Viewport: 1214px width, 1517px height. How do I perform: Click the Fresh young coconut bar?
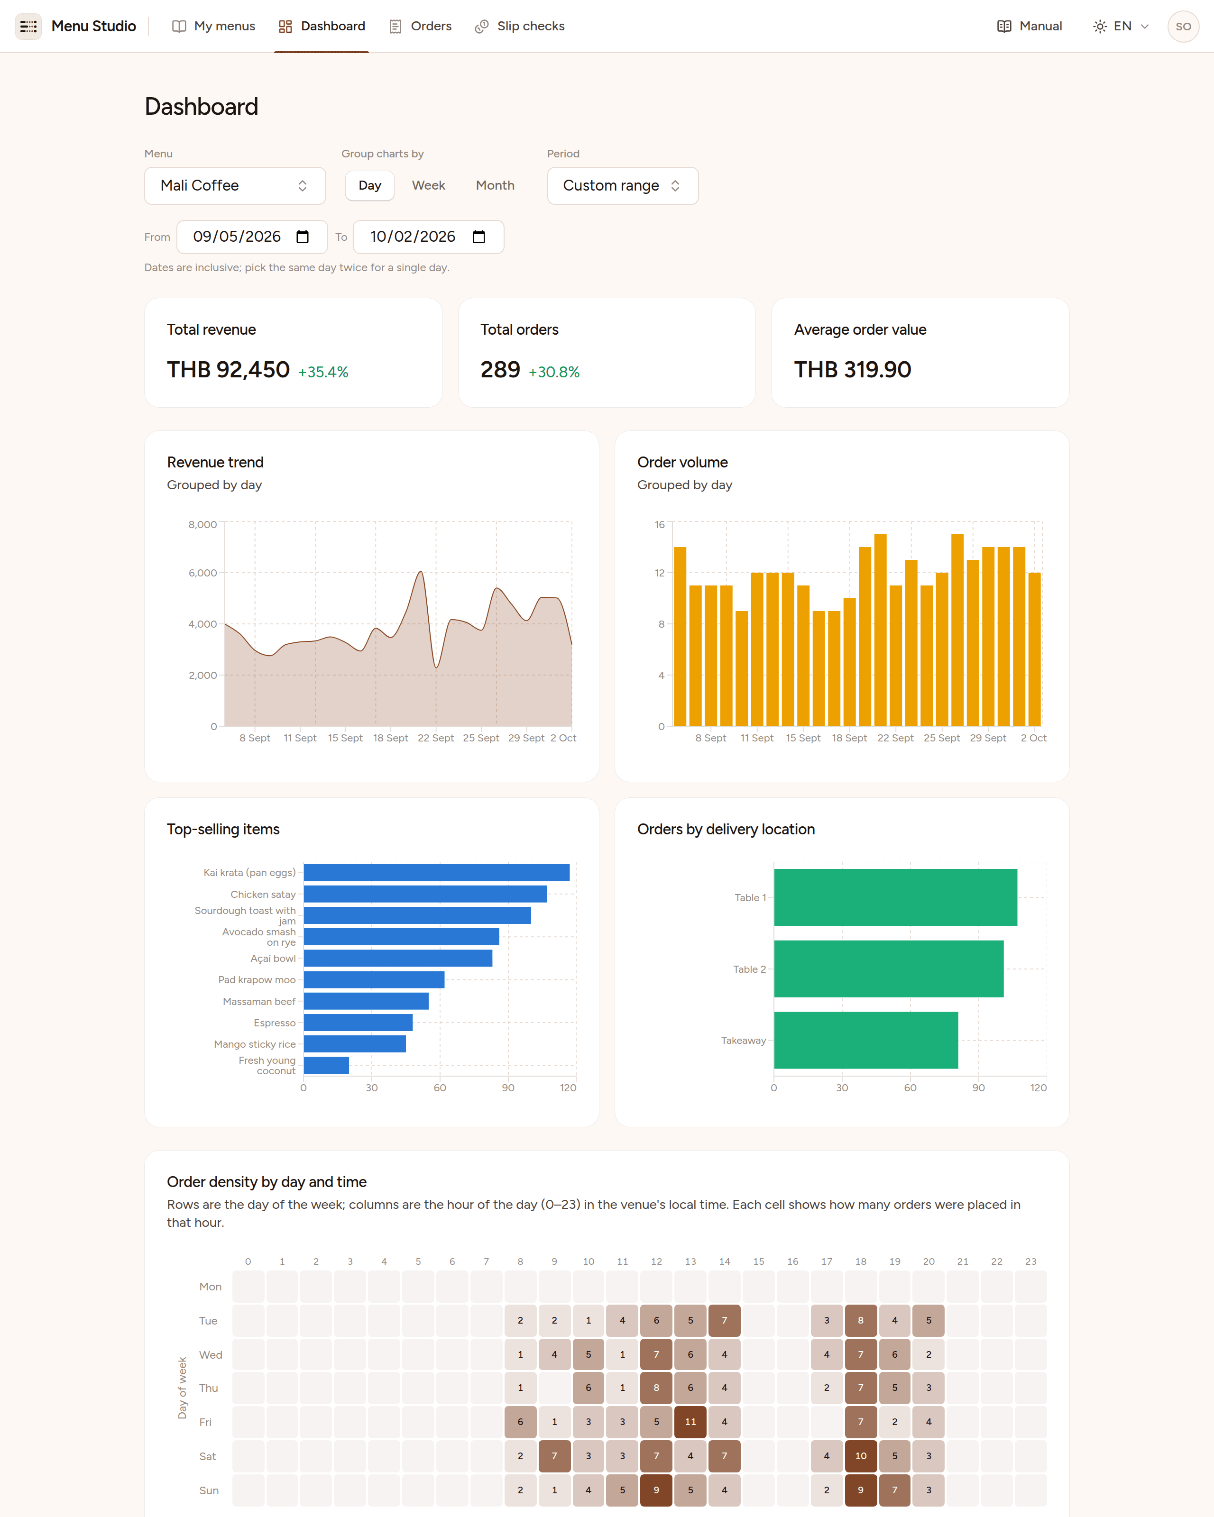coord(327,1065)
